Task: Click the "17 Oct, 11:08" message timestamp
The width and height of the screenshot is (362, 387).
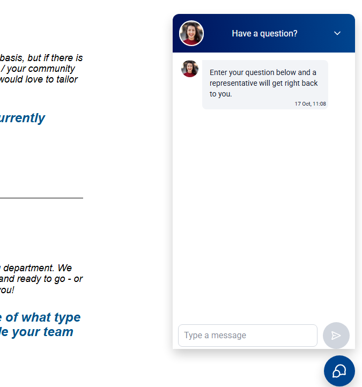Action: tap(310, 104)
